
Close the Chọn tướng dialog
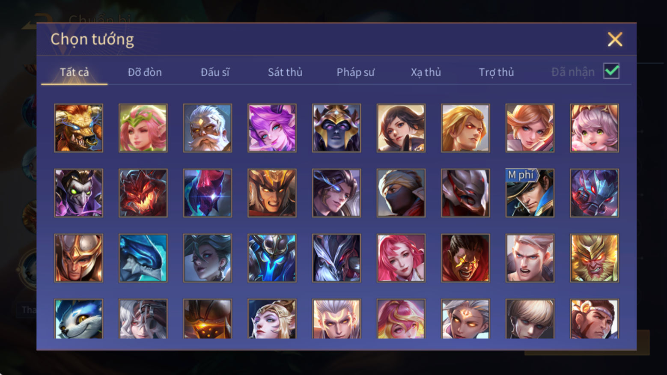[615, 39]
